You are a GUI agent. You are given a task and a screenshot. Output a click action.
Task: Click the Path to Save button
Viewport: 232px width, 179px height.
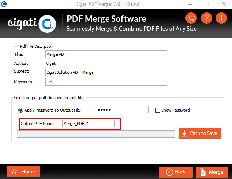(200, 133)
